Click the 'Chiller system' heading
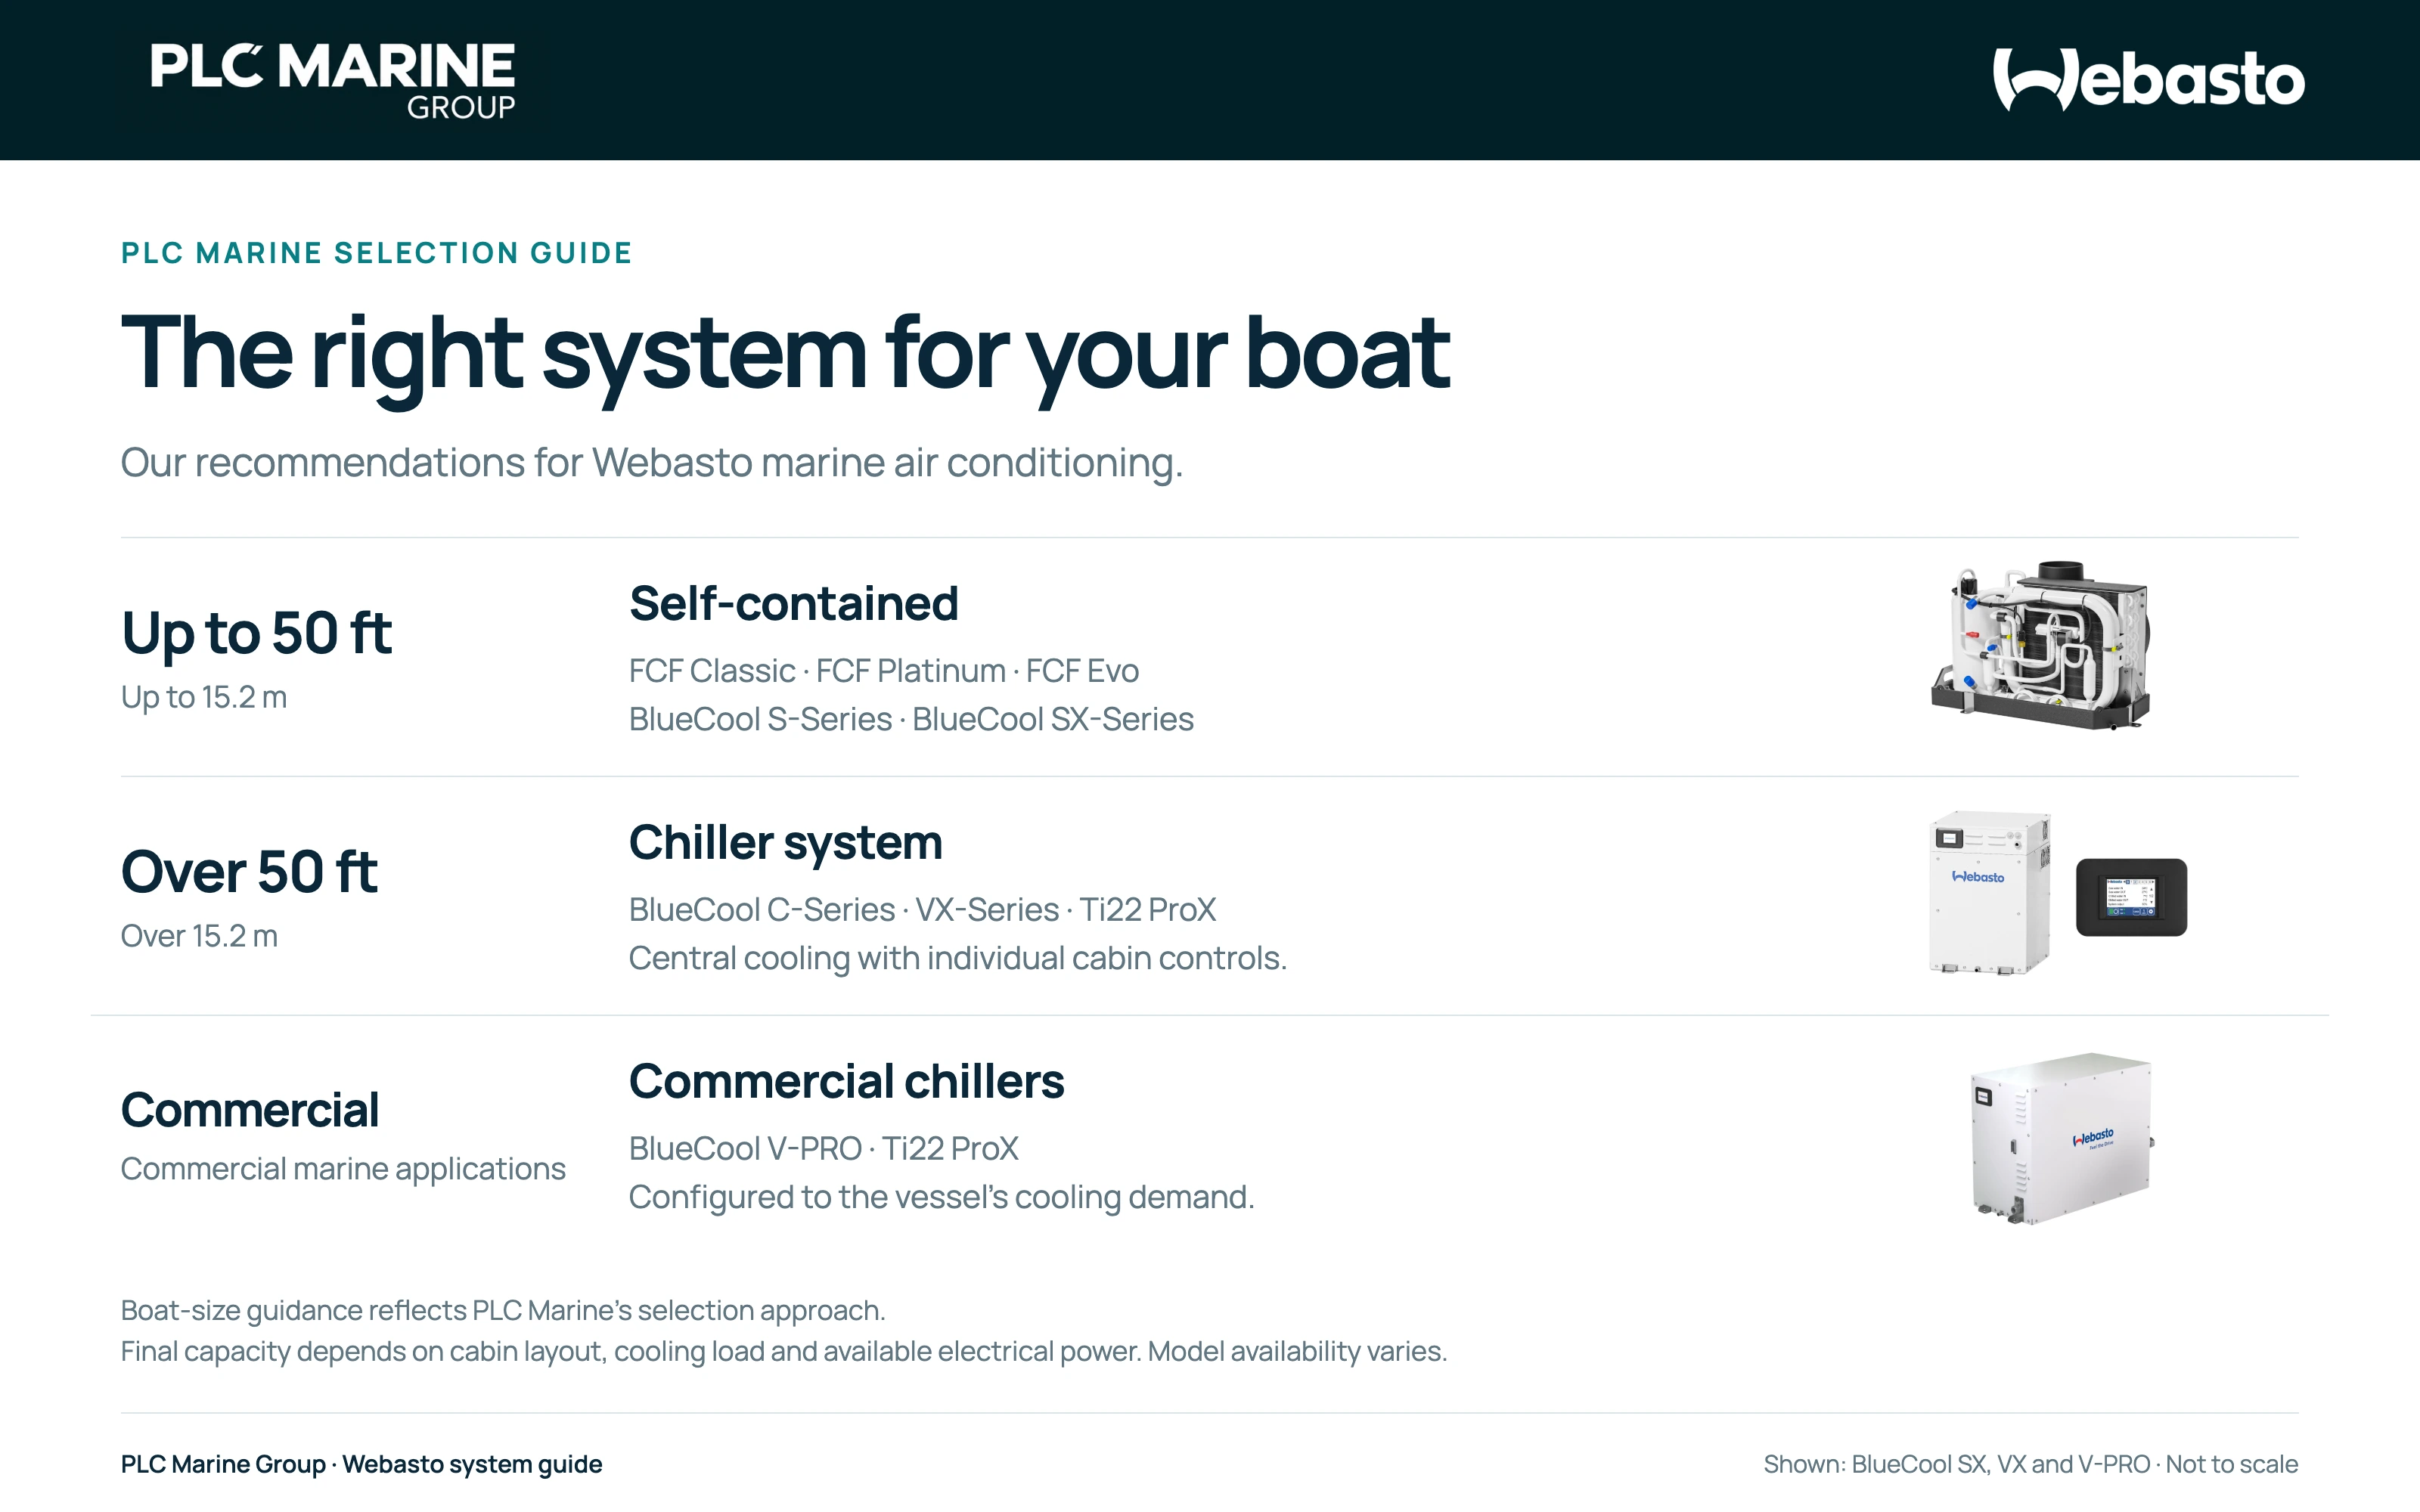The width and height of the screenshot is (2420, 1512). pyautogui.click(x=785, y=844)
